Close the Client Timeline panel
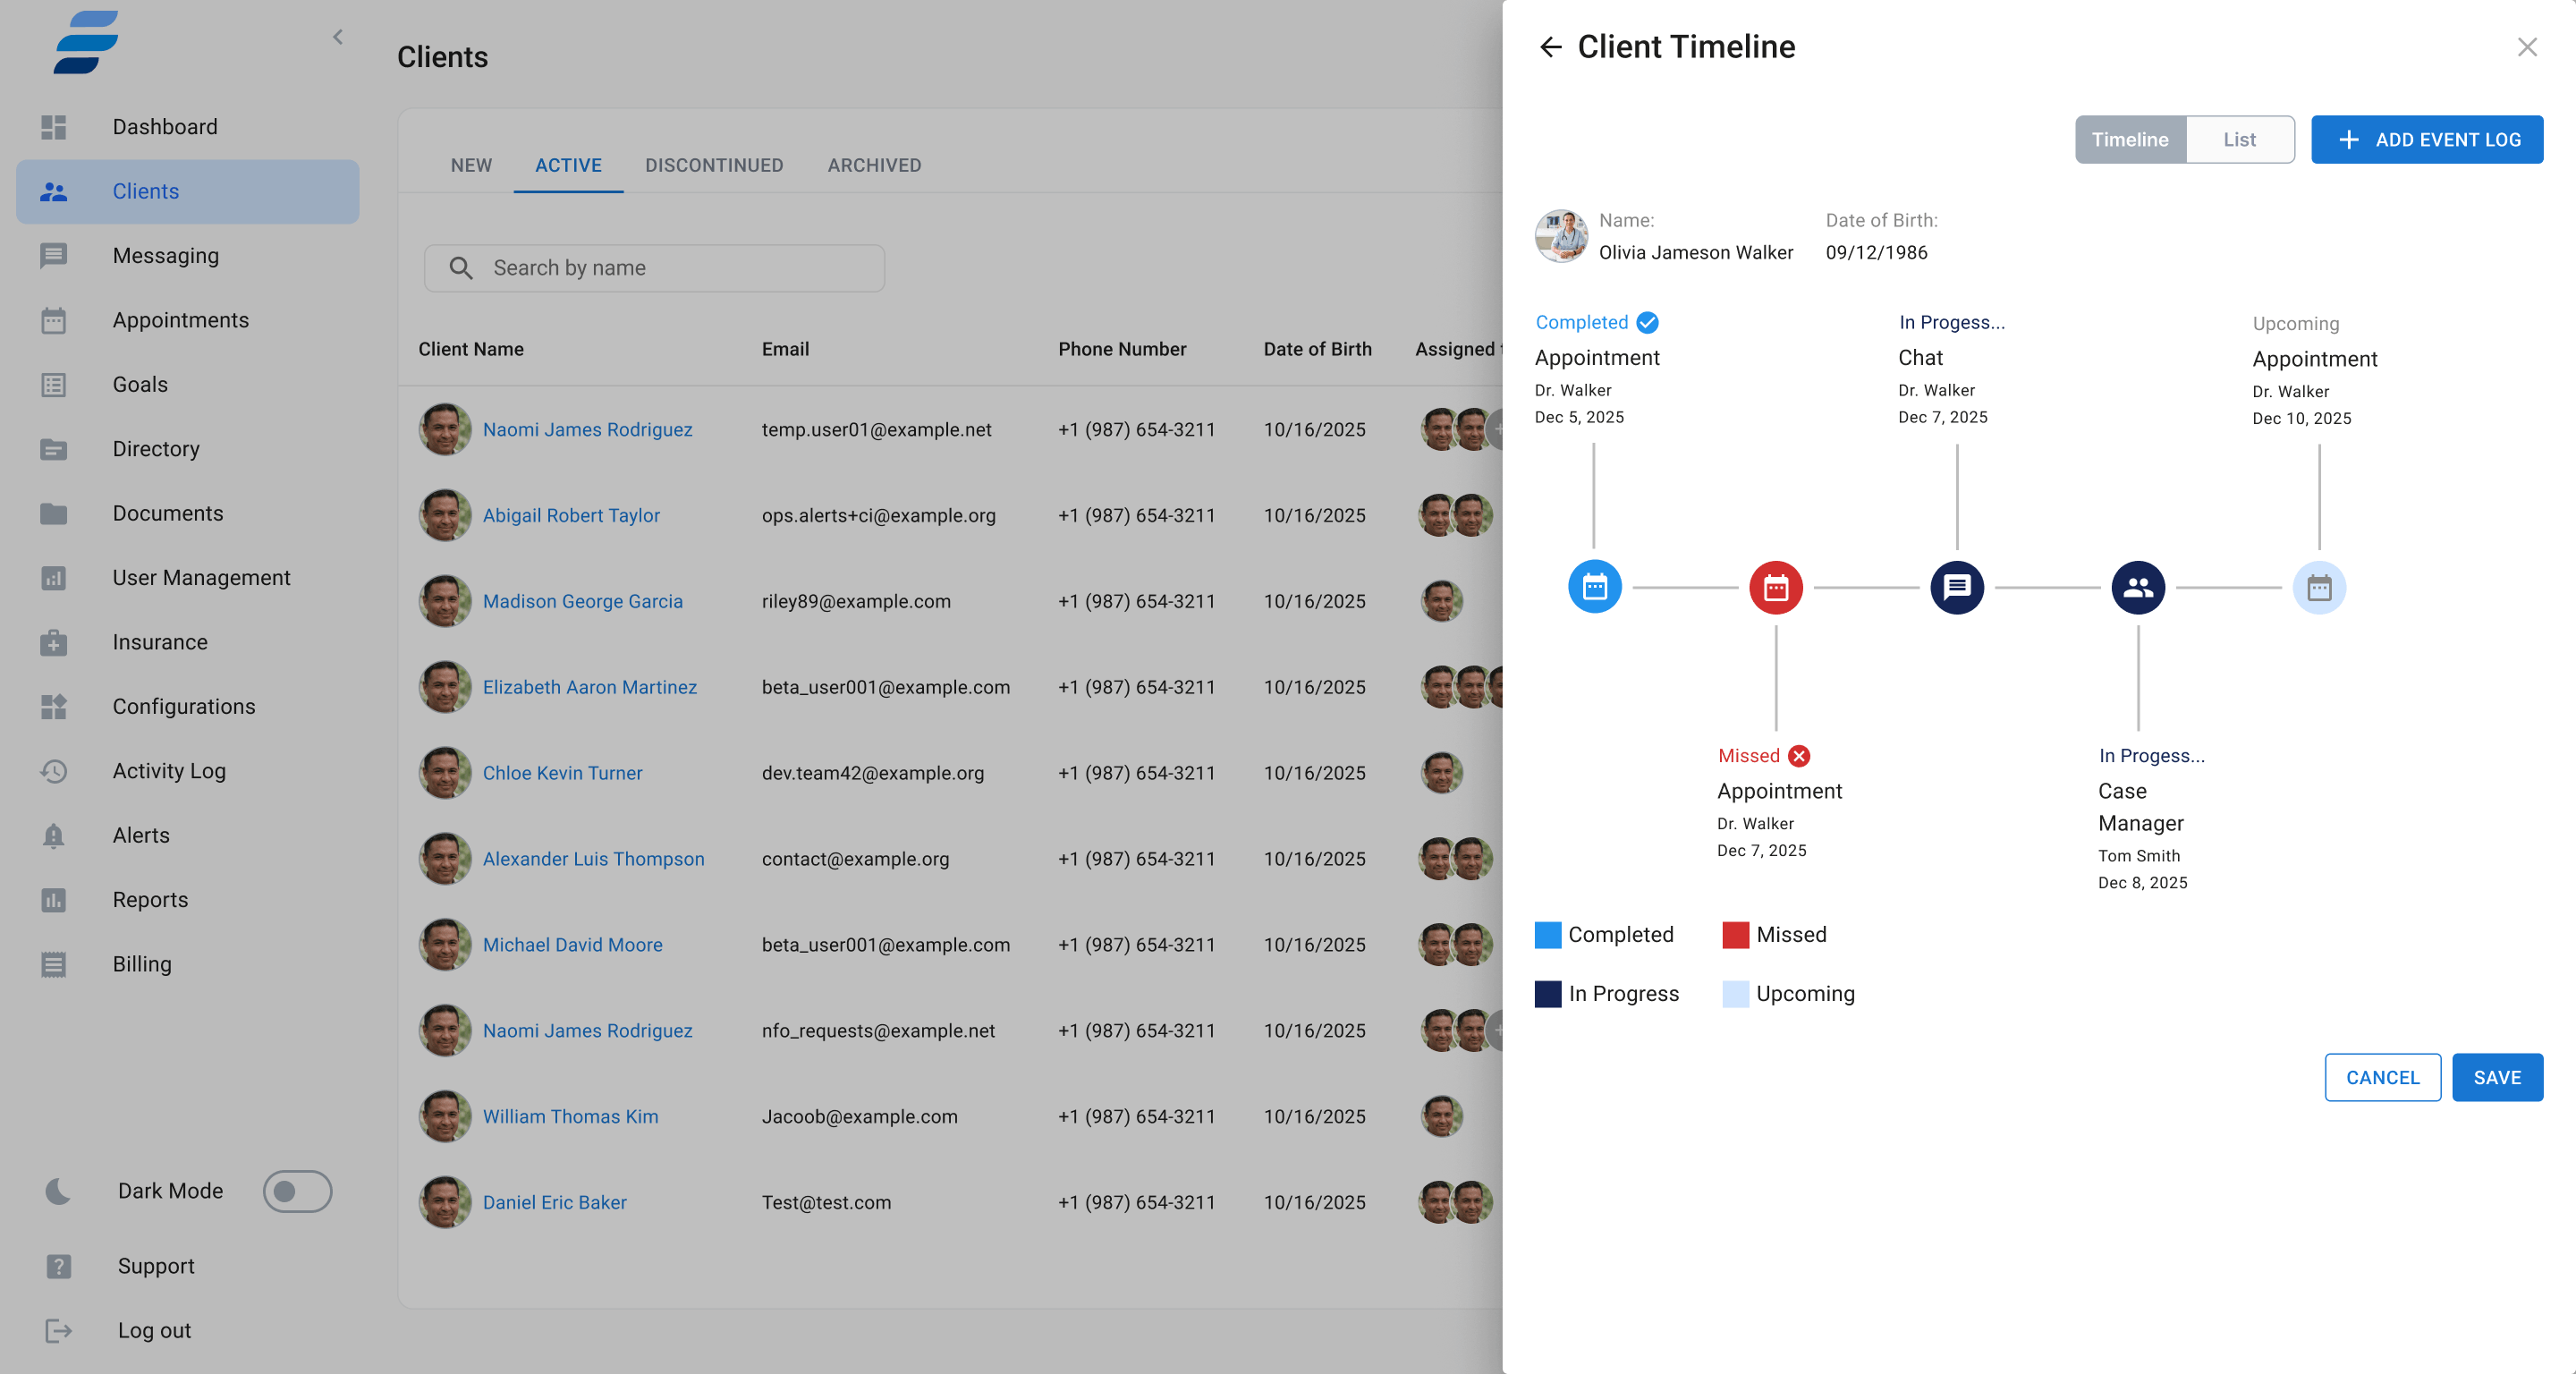Viewport: 2576px width, 1374px height. point(2526,47)
